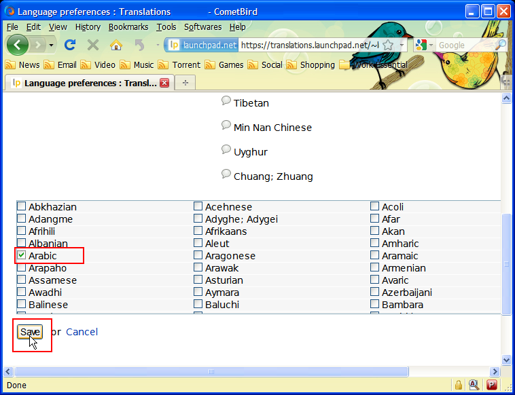Click the padlock security icon in status bar

click(459, 385)
